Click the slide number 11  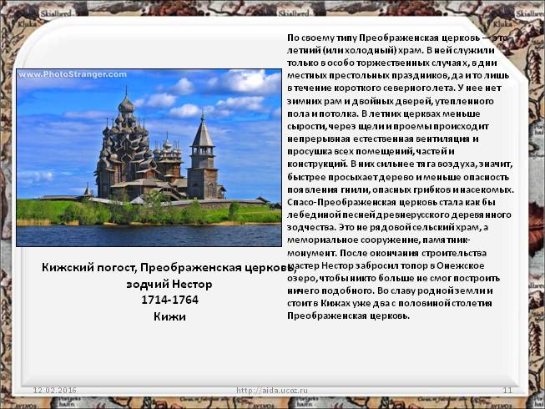[507, 390]
